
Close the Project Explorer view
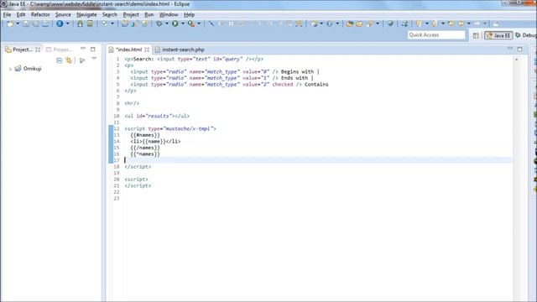38,49
